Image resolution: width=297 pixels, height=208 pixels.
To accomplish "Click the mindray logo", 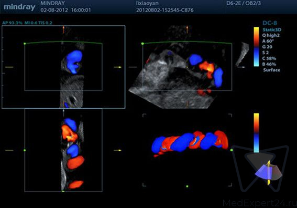I will 19,7.
